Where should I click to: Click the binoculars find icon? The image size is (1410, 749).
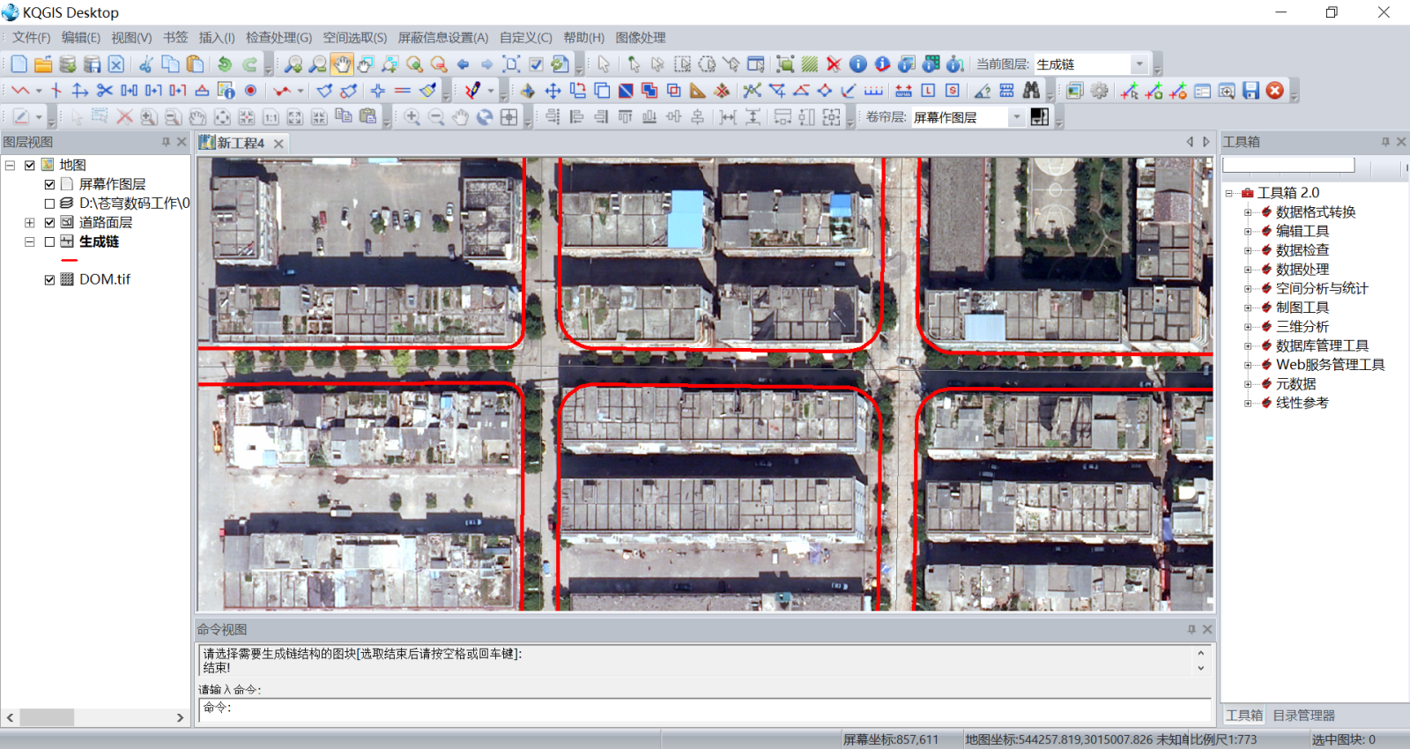1031,91
